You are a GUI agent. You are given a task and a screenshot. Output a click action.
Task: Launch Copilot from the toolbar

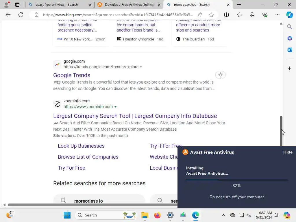[289, 15]
